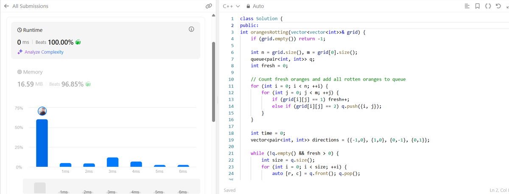This screenshot has width=509, height=194.
Task: Go back to All Submissions
Action: click(26, 6)
